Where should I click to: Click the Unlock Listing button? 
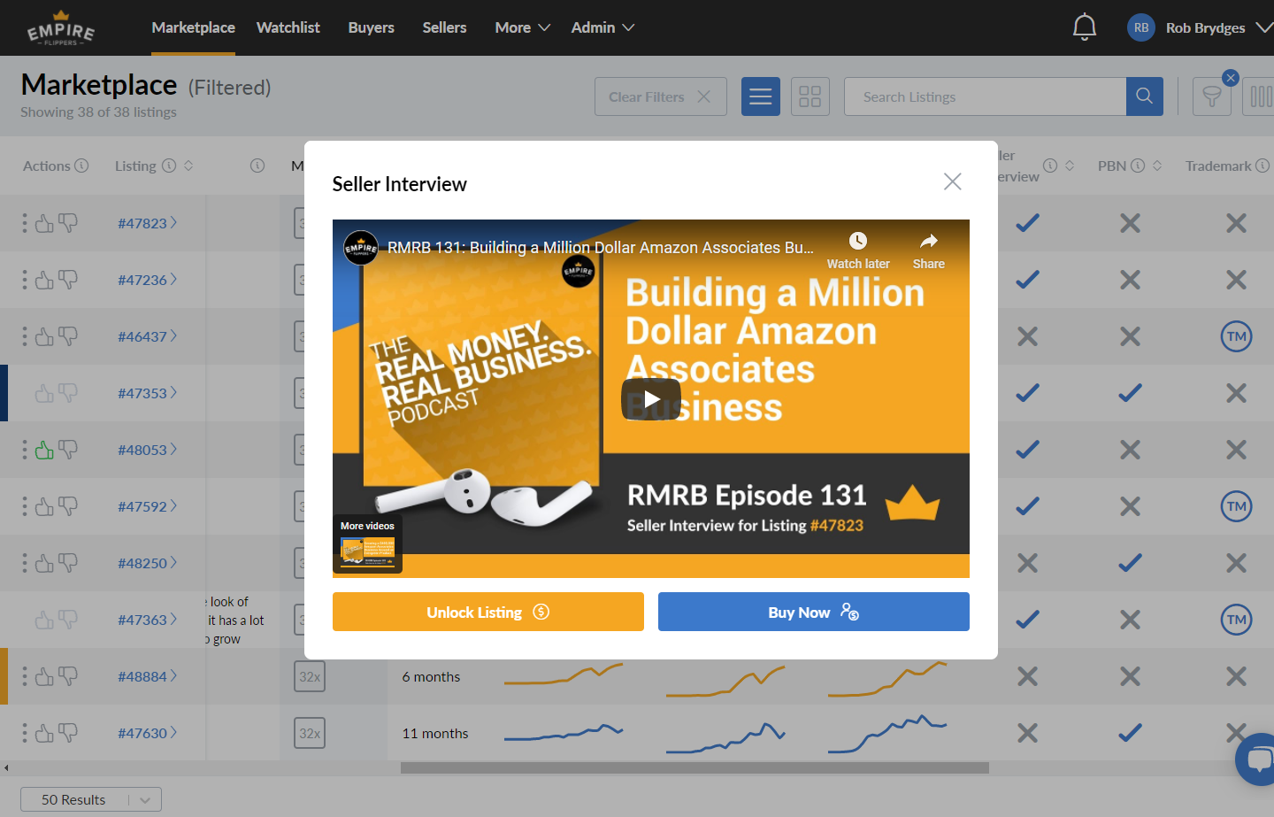488,612
